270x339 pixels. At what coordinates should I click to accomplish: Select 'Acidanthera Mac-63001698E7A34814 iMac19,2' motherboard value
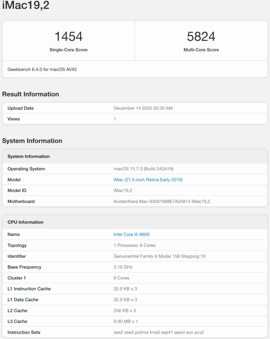coord(162,201)
